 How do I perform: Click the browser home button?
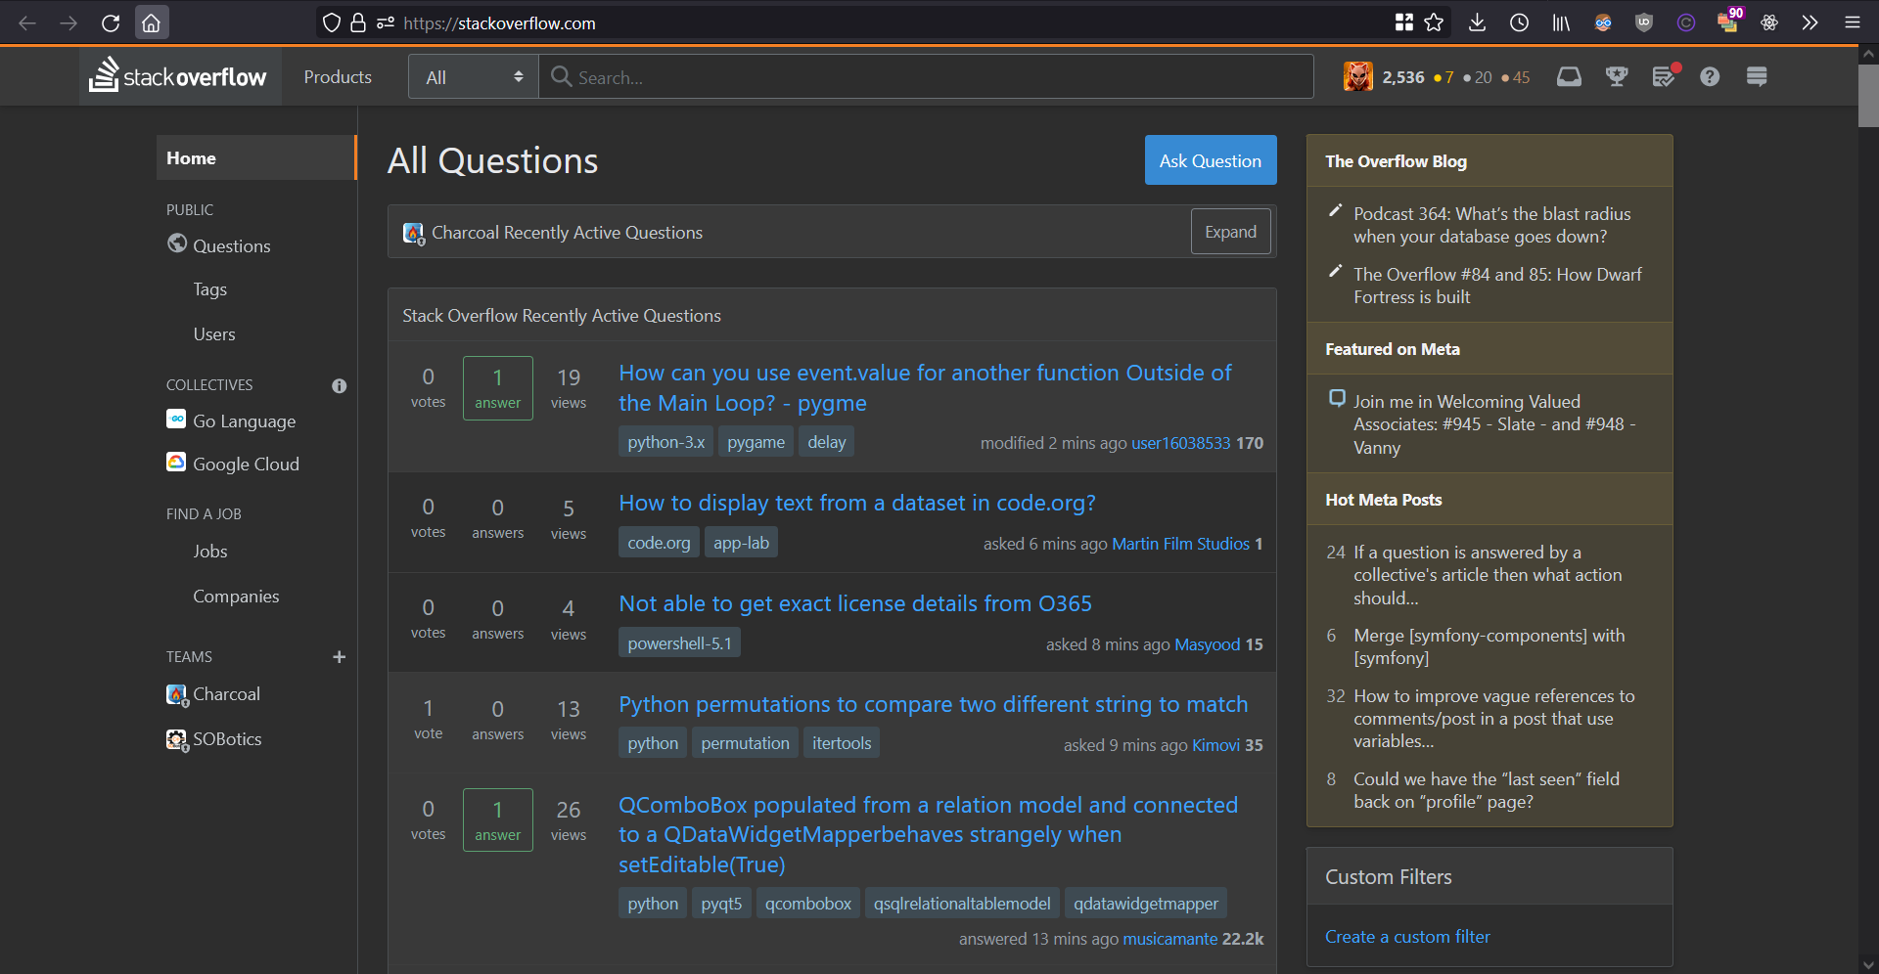(152, 22)
